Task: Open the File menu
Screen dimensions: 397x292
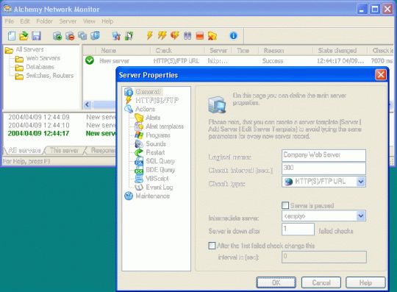Action: [x=10, y=21]
